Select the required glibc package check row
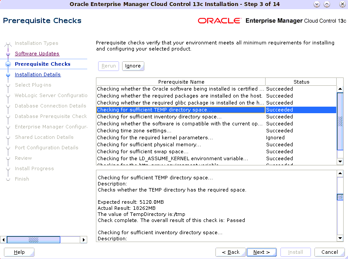Screen dimensions: 348x259 [216, 103]
